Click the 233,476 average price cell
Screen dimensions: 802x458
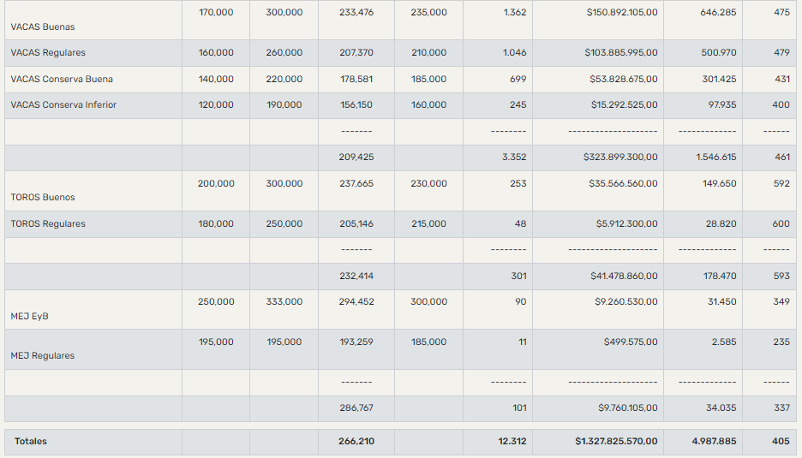pos(356,13)
